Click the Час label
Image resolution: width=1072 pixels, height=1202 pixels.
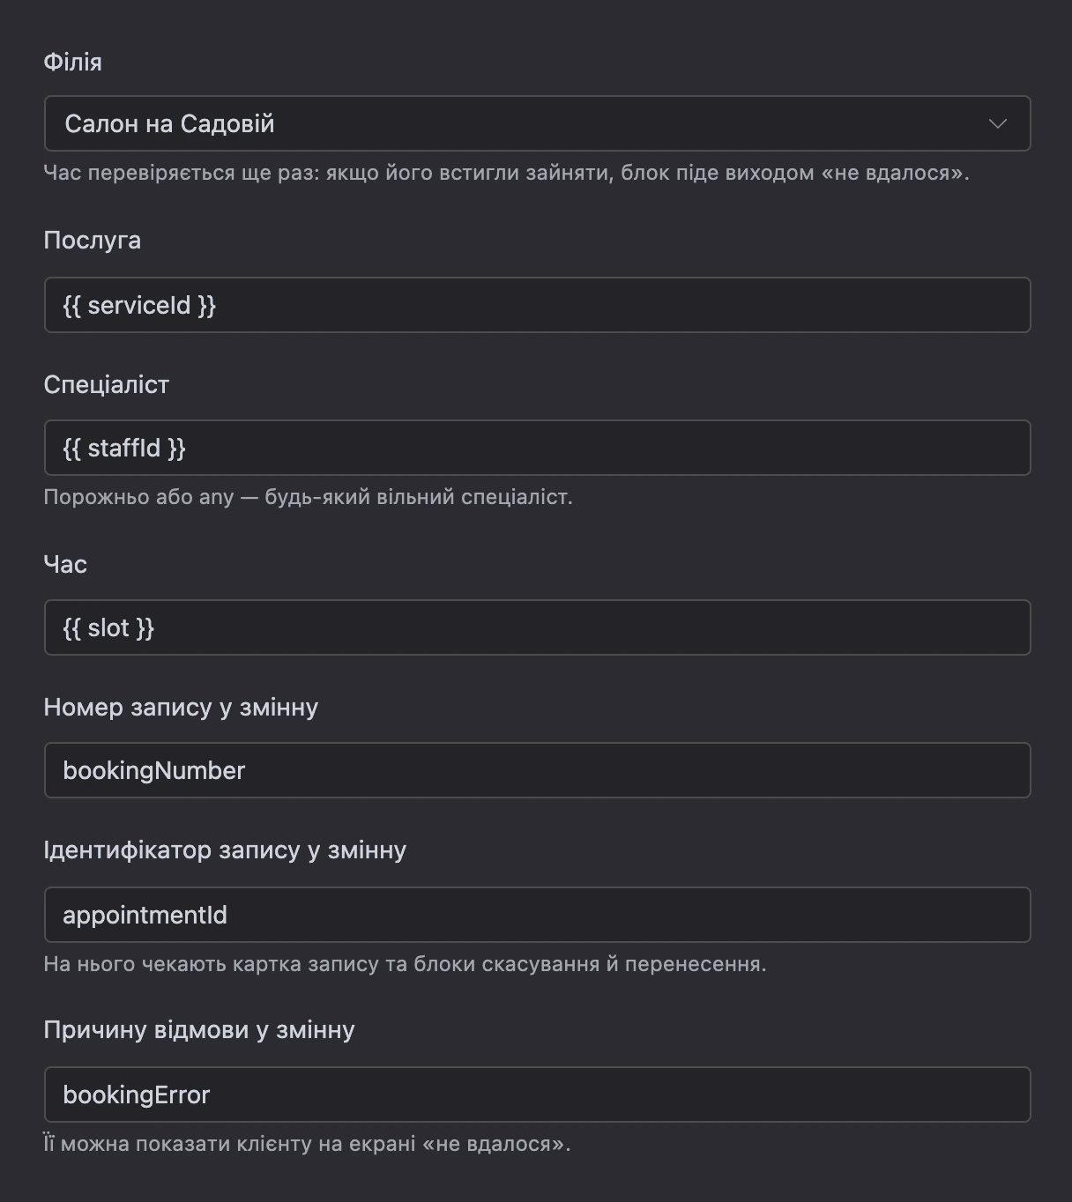click(x=65, y=564)
